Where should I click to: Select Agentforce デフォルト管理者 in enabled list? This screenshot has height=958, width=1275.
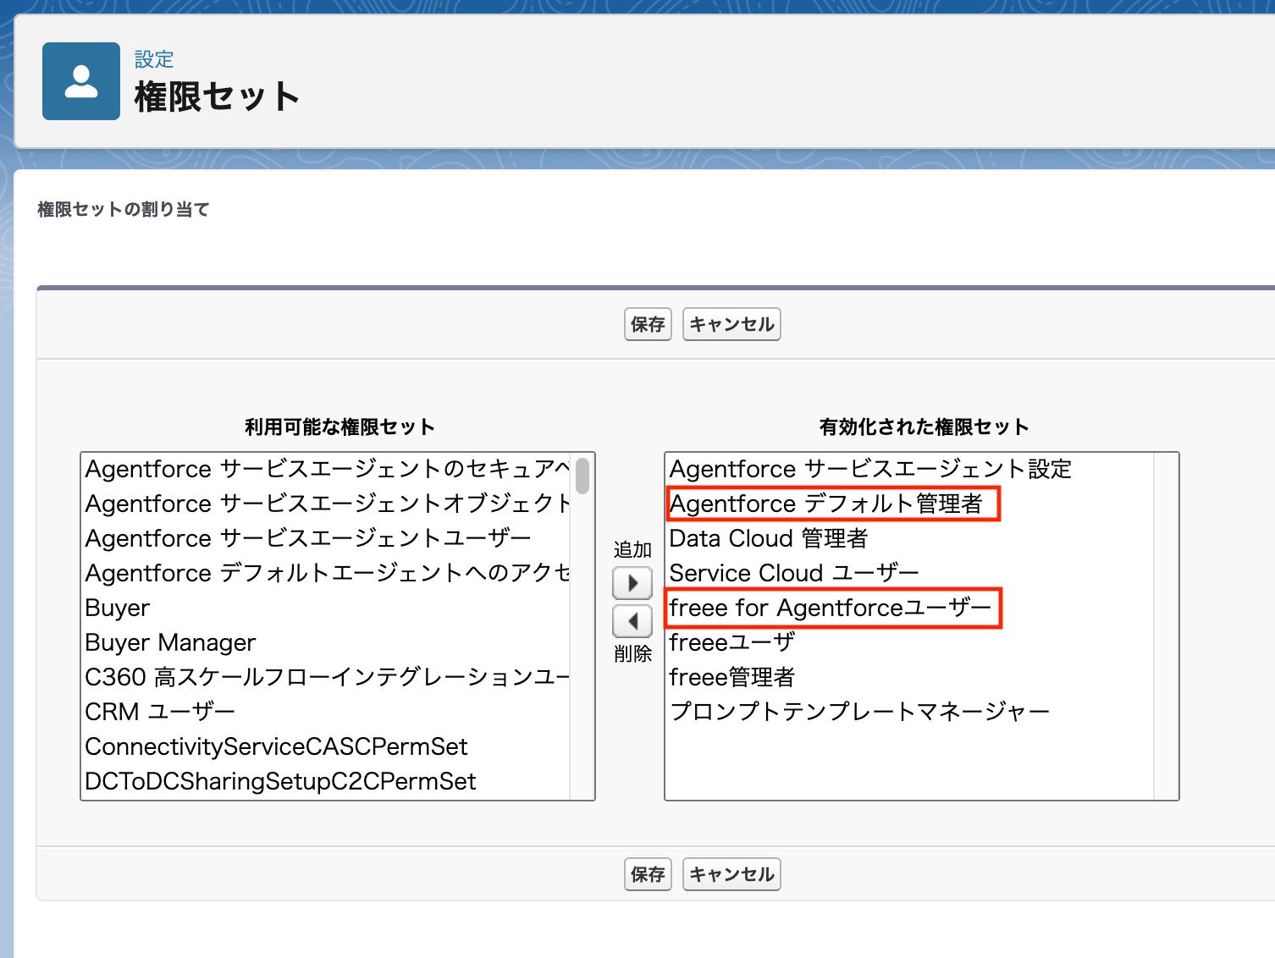(910, 504)
